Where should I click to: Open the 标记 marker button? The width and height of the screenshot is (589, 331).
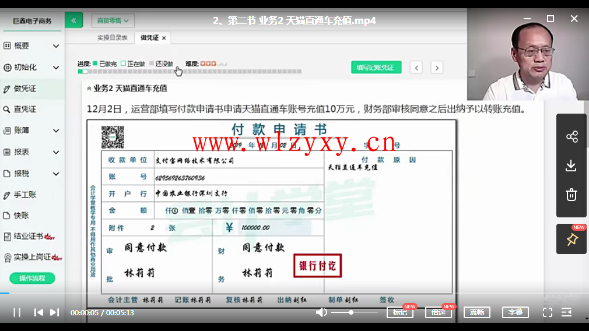pyautogui.click(x=400, y=312)
